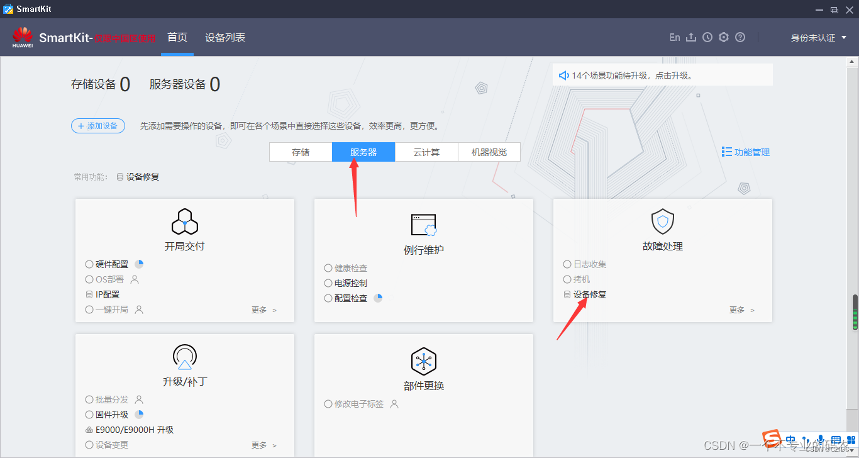Open 设备修复 shortcut under 常用功能
This screenshot has width=859, height=458.
(x=138, y=177)
